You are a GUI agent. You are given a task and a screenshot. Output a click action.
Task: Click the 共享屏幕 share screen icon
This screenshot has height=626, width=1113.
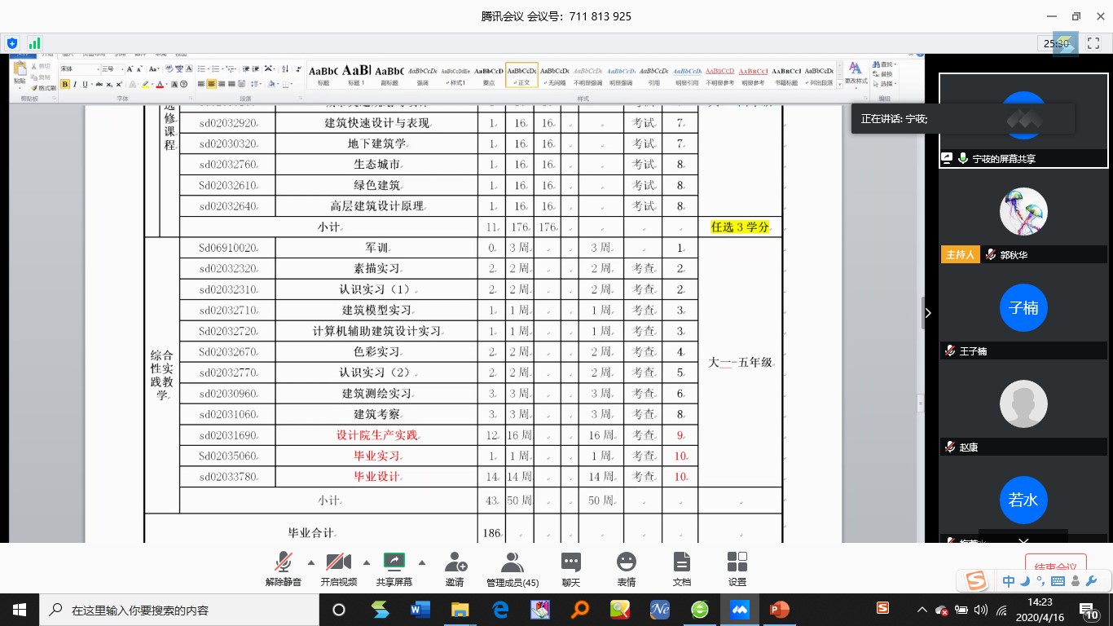(394, 562)
